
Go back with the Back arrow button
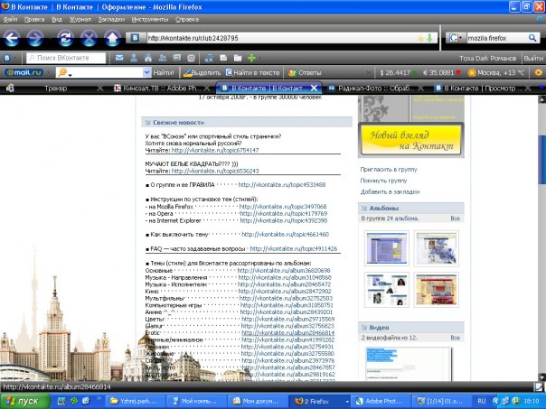(12, 38)
